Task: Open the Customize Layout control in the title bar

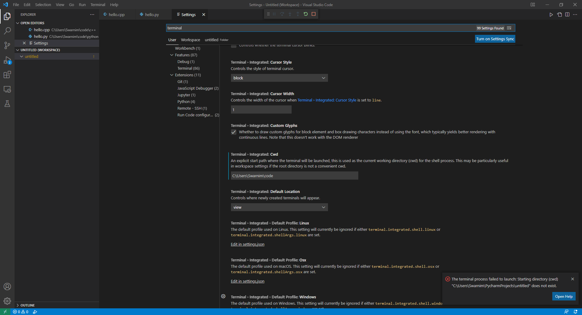Action: tap(533, 5)
